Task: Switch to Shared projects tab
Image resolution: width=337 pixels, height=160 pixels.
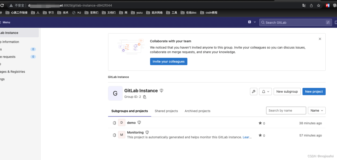Action: coord(166,111)
